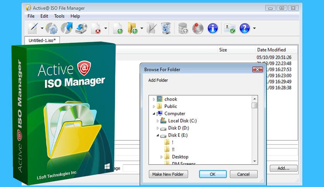This screenshot has height=187, width=324.
Task: Click the rename folder icon with pencil
Action: [152, 28]
